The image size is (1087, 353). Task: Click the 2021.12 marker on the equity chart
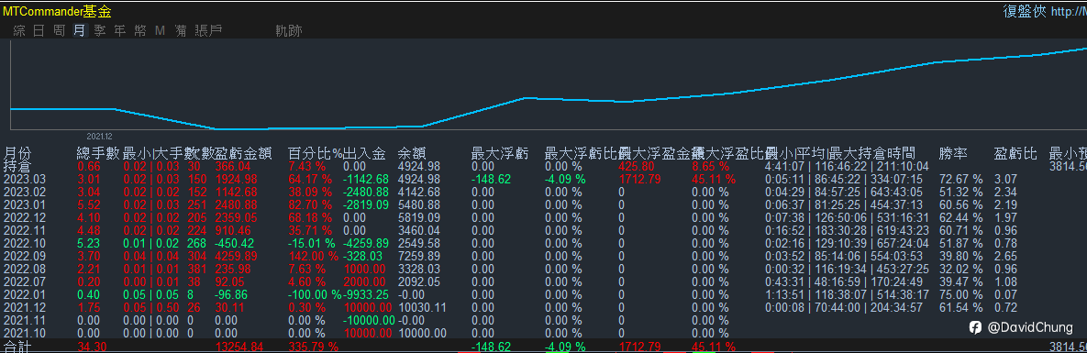tap(99, 137)
